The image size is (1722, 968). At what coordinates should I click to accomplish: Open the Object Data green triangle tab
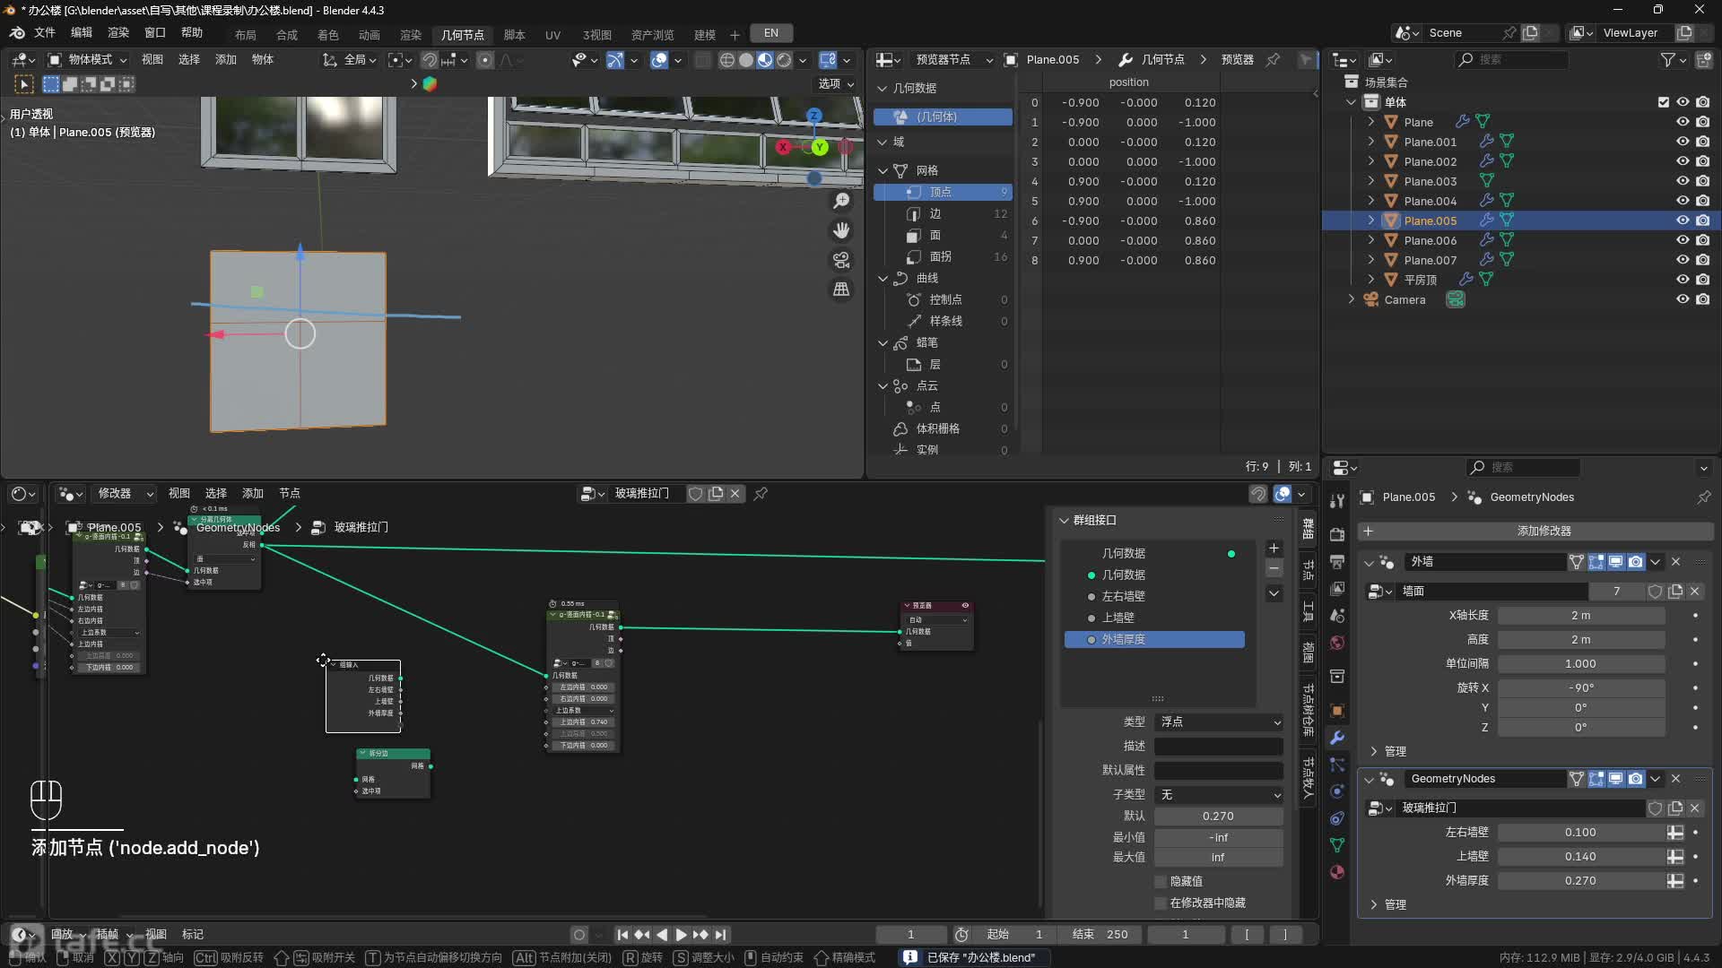[1337, 844]
